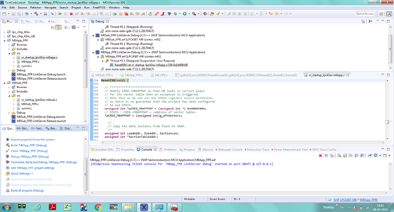This screenshot has width=394, height=212.
Task: Expand the lpc_chip_43xx project
Action: click(4, 32)
